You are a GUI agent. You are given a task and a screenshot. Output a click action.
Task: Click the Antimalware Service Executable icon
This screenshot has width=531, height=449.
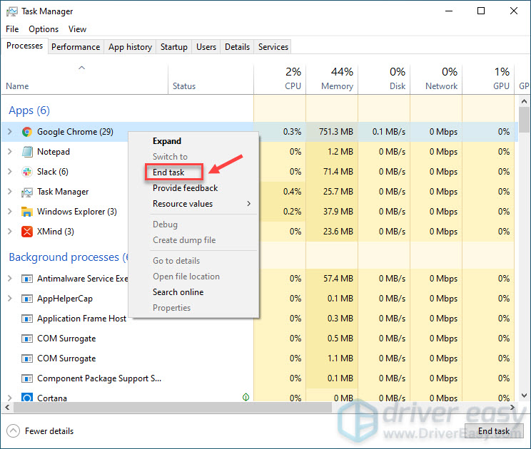tap(27, 279)
